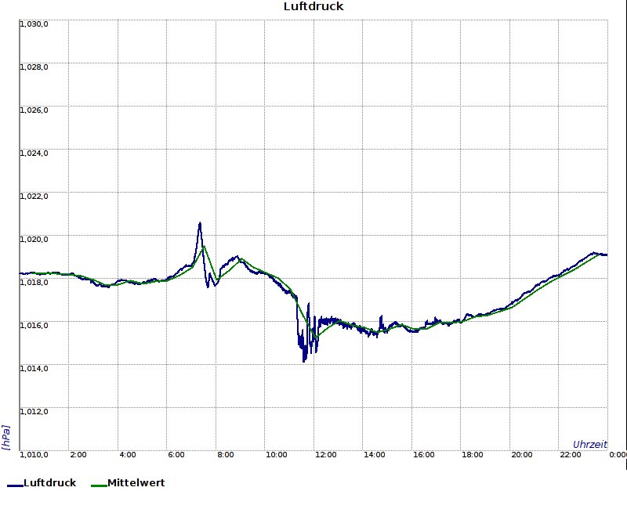
Task: Click the 20:00 time axis label
Action: pyautogui.click(x=522, y=455)
